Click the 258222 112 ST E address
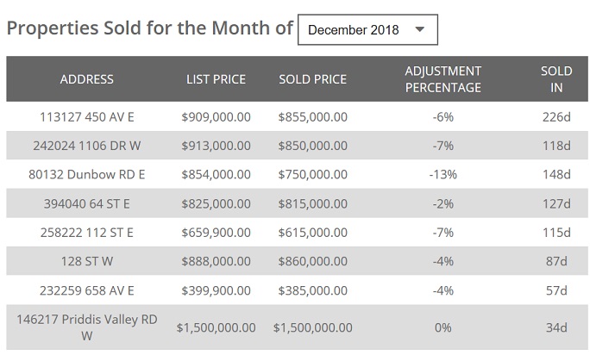This screenshot has height=355, width=590. [x=87, y=233]
